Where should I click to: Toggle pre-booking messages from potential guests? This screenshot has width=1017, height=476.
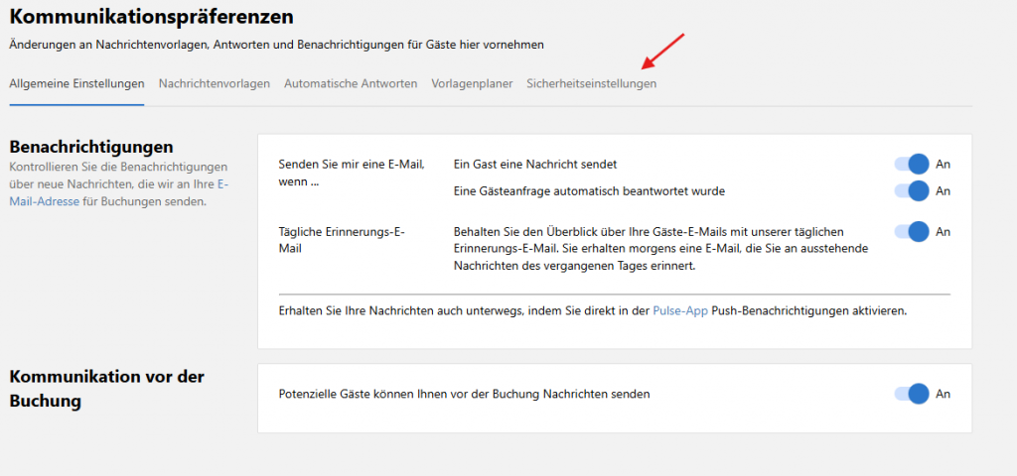pyautogui.click(x=912, y=394)
